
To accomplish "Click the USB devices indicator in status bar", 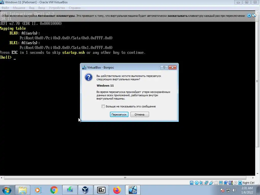I will (211, 183).
